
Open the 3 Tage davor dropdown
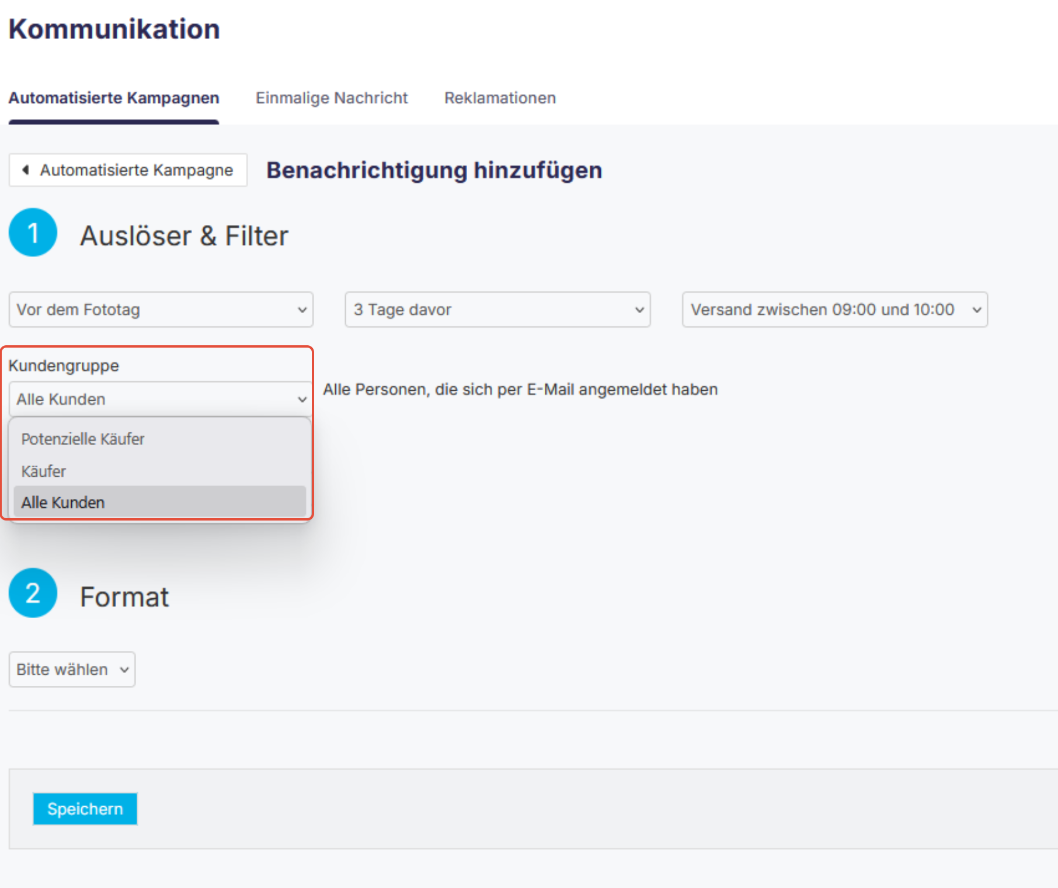tap(497, 310)
